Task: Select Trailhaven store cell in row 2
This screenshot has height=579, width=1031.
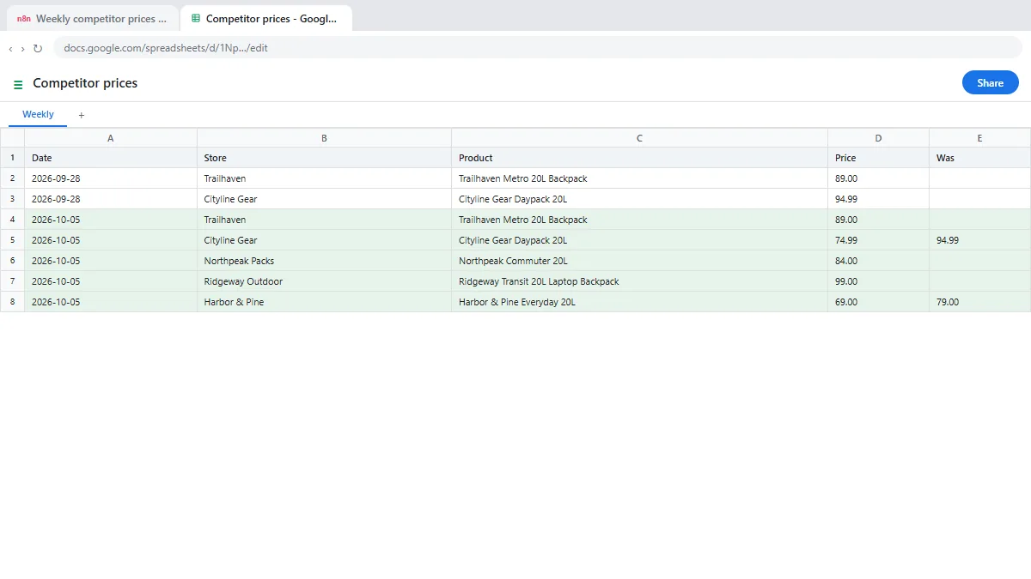Action: 324,178
